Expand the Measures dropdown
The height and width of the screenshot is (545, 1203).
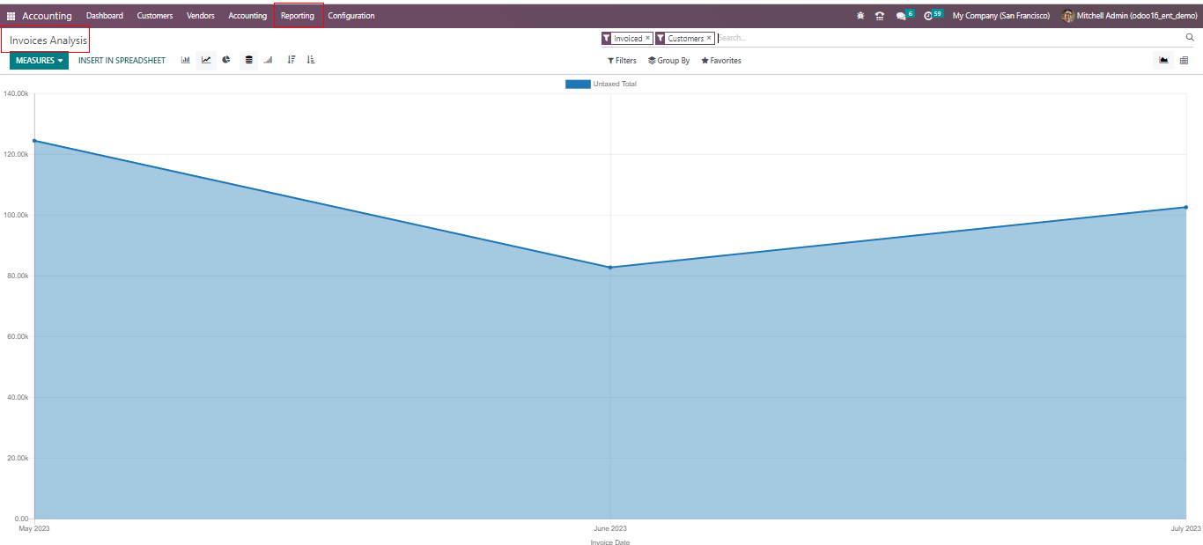click(x=39, y=61)
